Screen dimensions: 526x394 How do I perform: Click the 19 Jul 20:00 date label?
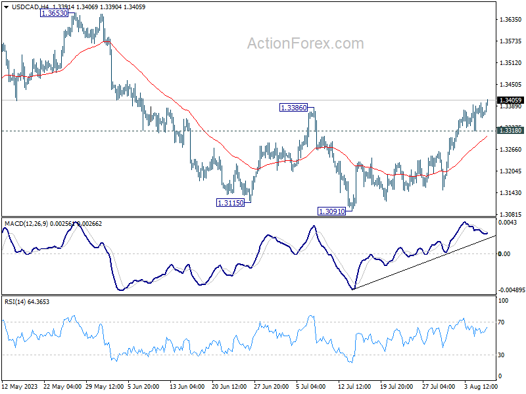click(x=396, y=387)
